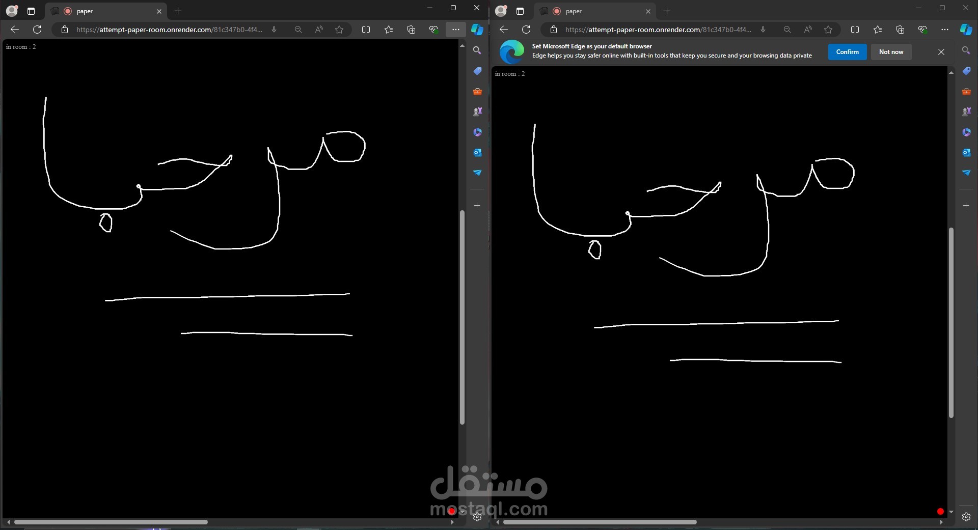The height and width of the screenshot is (530, 978).
Task: Toggle favorite star for the paper page
Action: pyautogui.click(x=340, y=30)
